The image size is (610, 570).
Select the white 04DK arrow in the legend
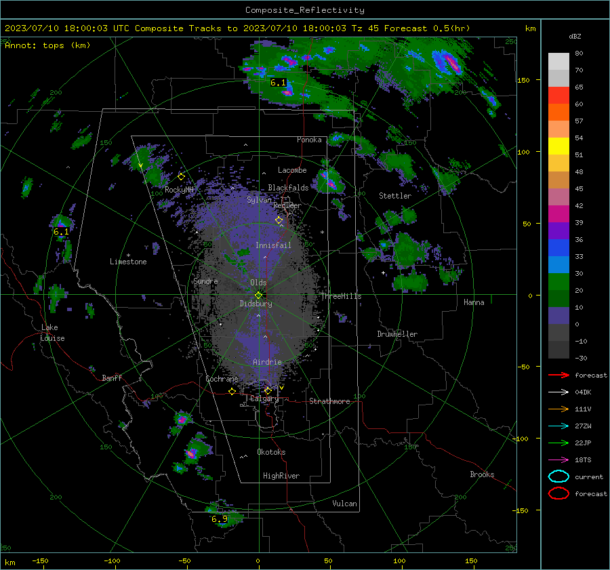[x=558, y=392]
